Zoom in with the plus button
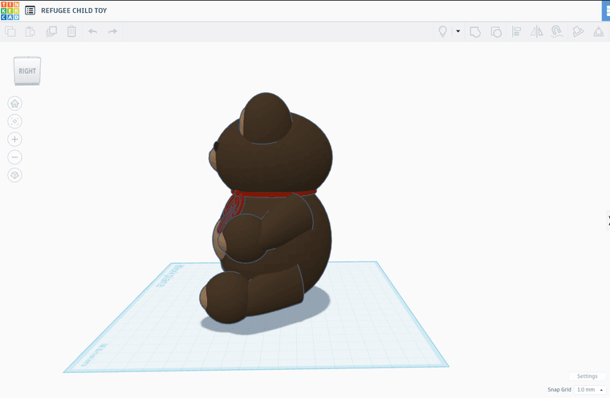 [x=14, y=140]
